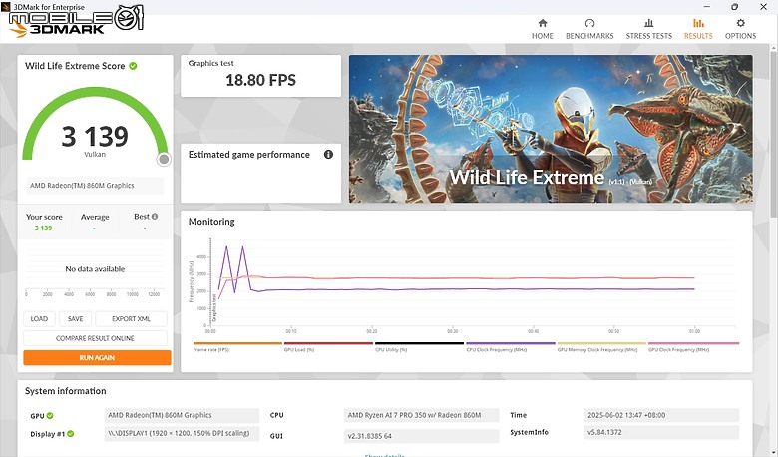Viewport: 778px width, 457px height.
Task: Click the Wild Life Extreme banner image
Action: pos(551,129)
